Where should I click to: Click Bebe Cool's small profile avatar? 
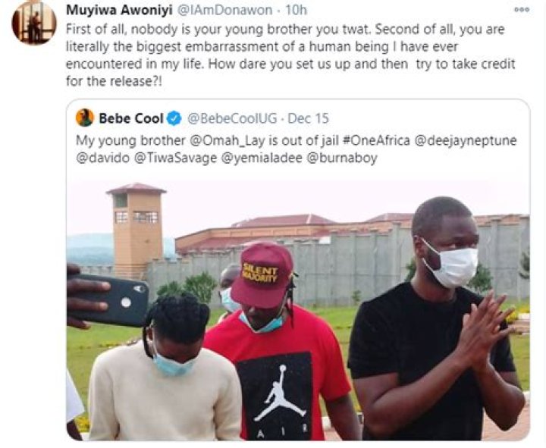pos(84,117)
